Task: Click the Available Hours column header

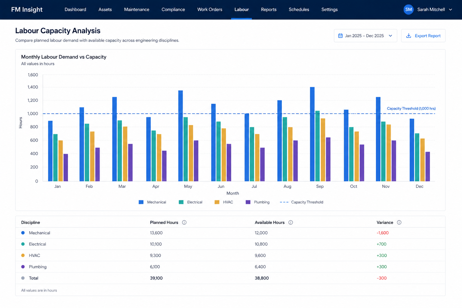Action: tap(269, 223)
